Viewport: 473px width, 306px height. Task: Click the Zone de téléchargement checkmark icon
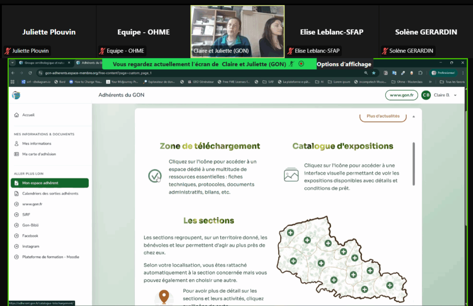[155, 176]
